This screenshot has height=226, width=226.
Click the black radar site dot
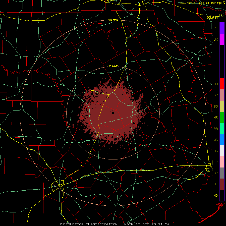pyautogui.click(x=113, y=113)
